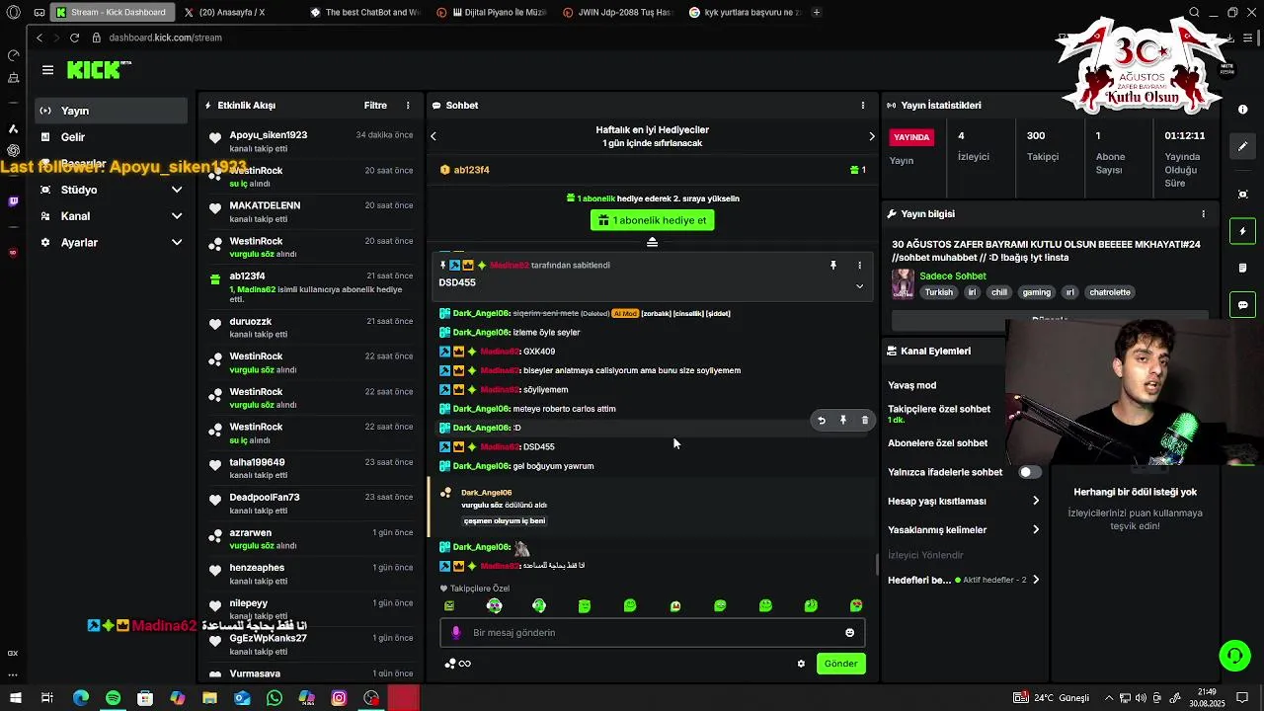Open Hedefleri belirle arrow
The image size is (1264, 711).
[x=1036, y=581]
